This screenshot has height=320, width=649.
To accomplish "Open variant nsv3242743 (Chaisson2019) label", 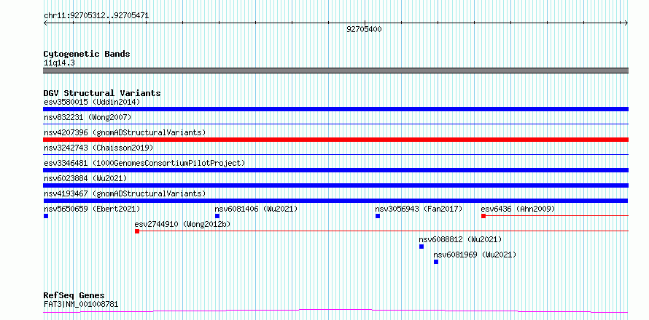I will coord(98,148).
